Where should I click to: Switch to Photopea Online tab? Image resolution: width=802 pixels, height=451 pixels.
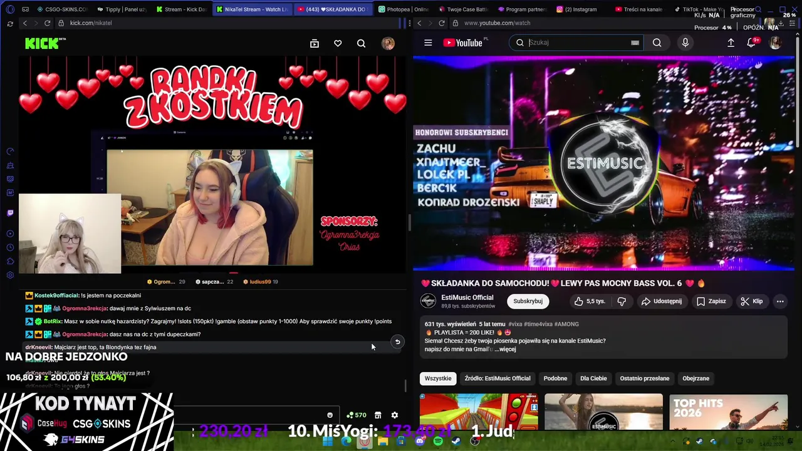404,9
